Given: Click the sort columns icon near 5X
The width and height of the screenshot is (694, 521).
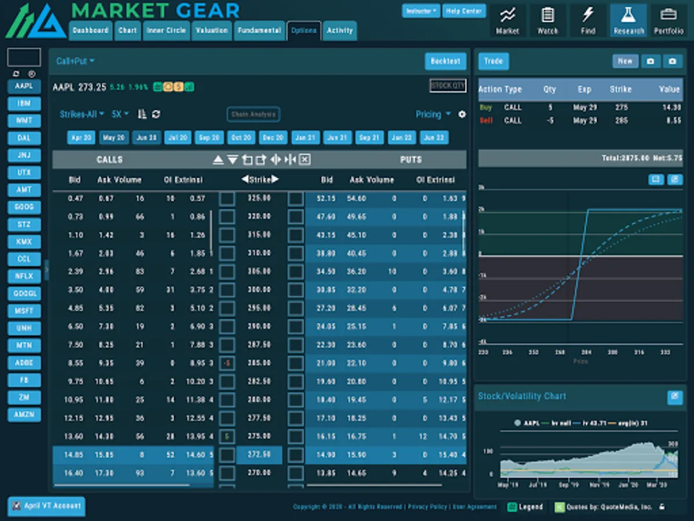Looking at the screenshot, I should [142, 114].
